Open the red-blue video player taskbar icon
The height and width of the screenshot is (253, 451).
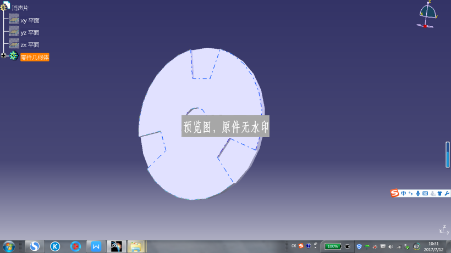[75, 246]
